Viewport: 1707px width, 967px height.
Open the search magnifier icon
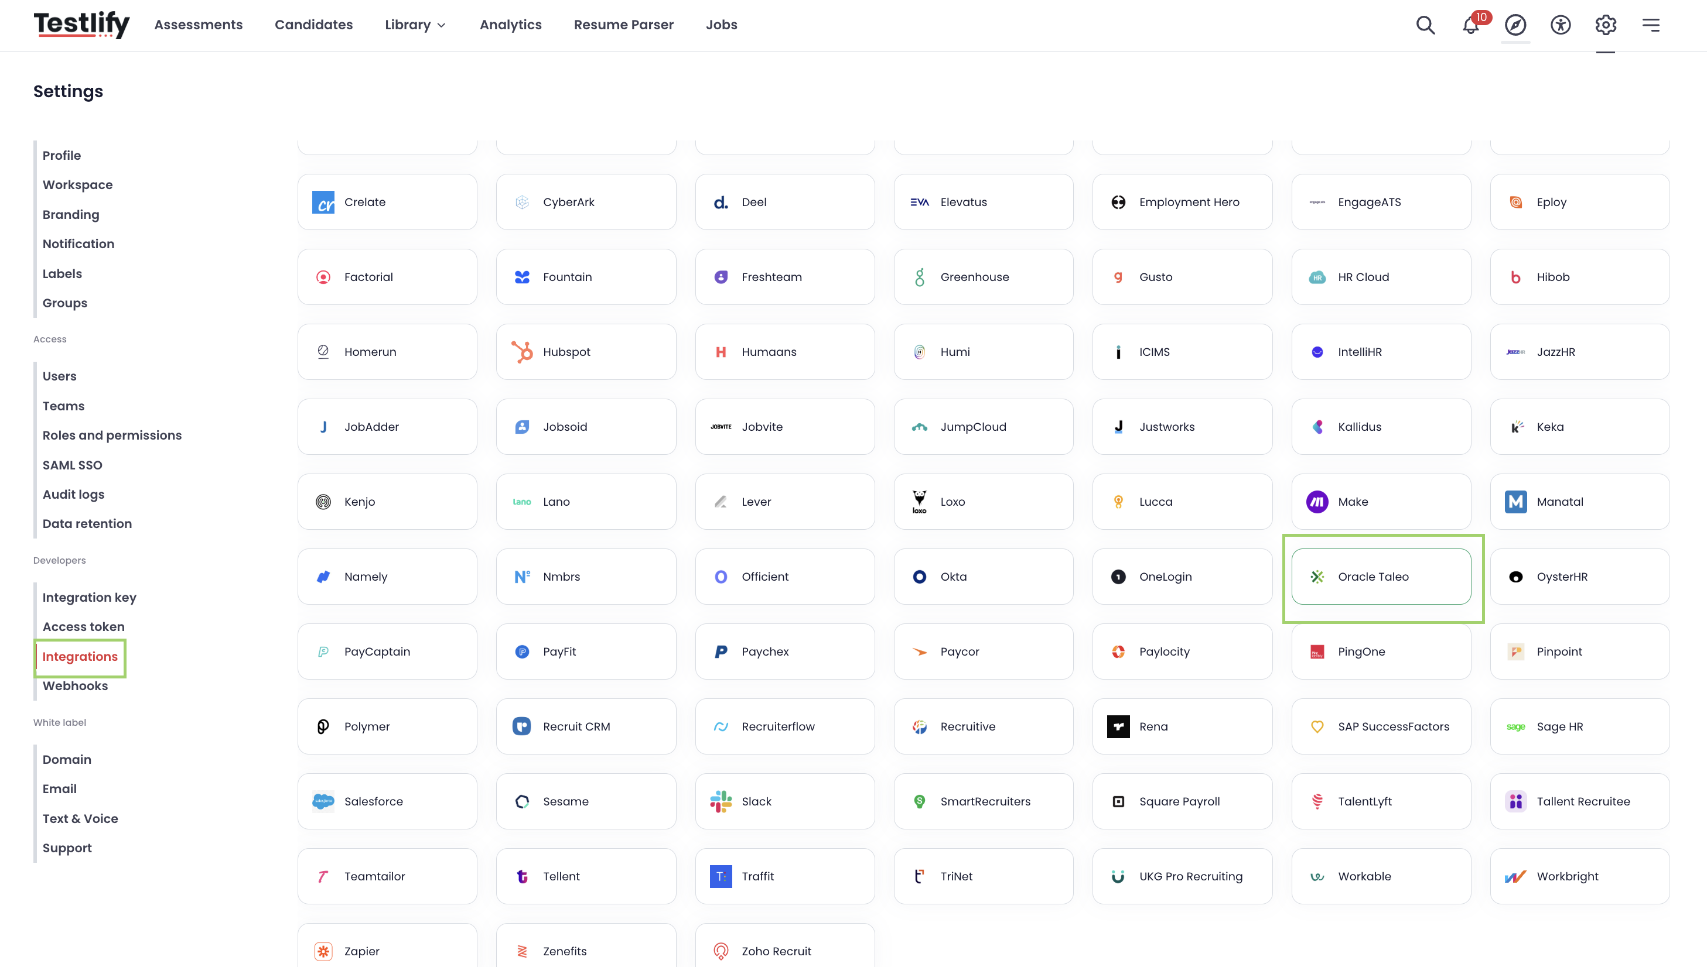click(1425, 25)
